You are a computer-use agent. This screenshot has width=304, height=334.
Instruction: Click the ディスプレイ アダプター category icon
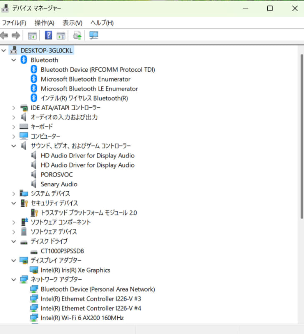point(24,260)
